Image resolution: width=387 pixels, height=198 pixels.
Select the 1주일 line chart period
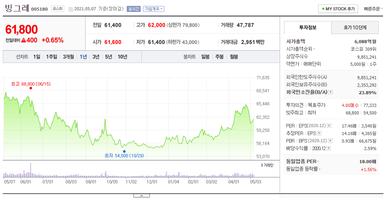(51, 57)
